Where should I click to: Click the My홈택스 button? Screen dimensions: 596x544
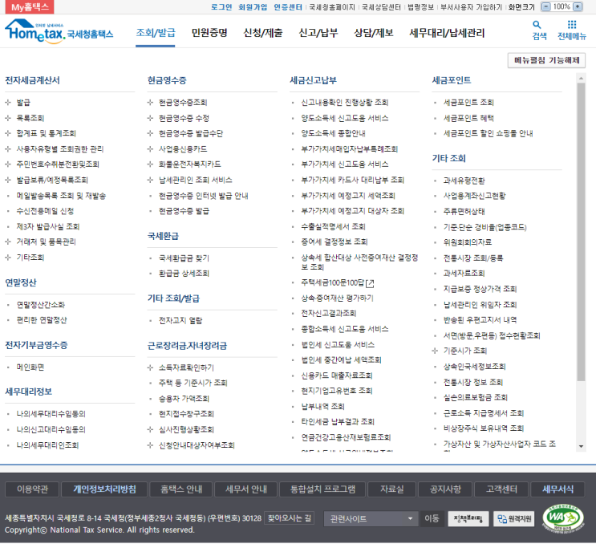pyautogui.click(x=30, y=7)
